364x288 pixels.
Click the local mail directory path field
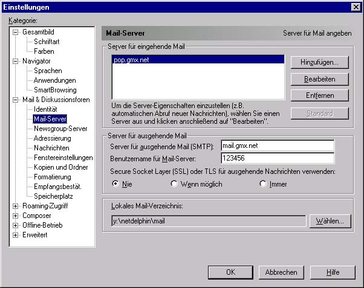pyautogui.click(x=209, y=221)
